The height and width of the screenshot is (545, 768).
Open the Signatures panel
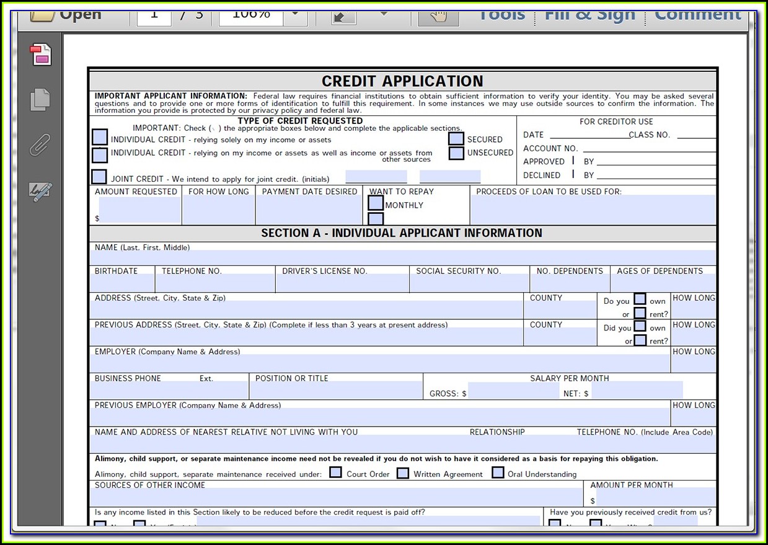(41, 192)
